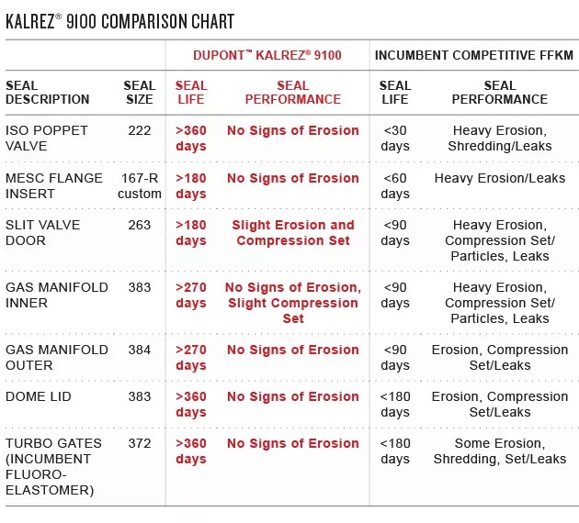Click the Gas Manifold Inner row label
579x523 pixels.
click(56, 295)
